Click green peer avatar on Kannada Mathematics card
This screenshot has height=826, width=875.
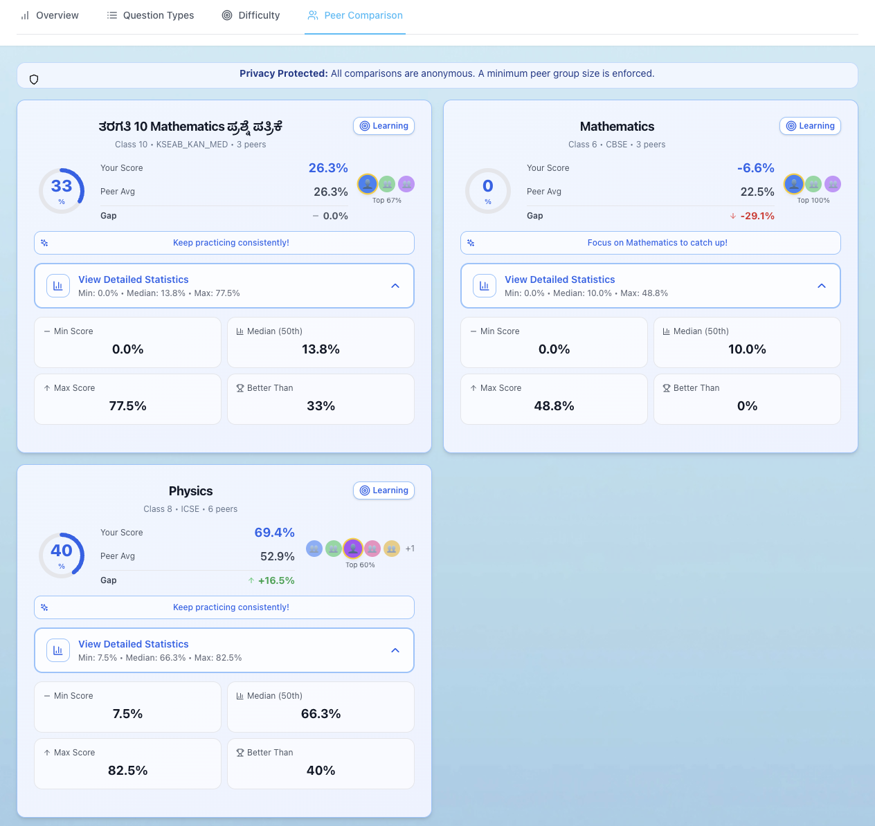[x=387, y=184]
